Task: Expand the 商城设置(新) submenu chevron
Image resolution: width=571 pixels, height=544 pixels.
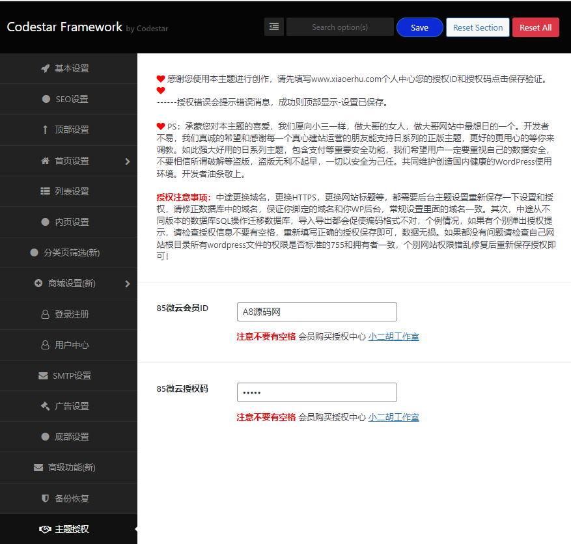Action: (x=128, y=284)
